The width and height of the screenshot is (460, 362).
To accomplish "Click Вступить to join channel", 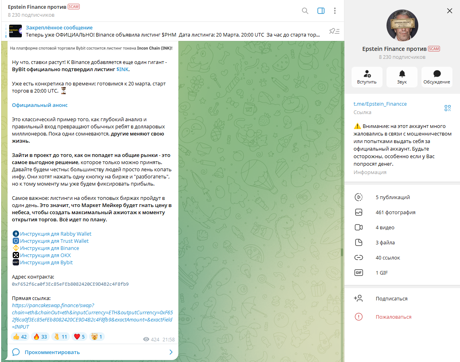I will pos(367,77).
